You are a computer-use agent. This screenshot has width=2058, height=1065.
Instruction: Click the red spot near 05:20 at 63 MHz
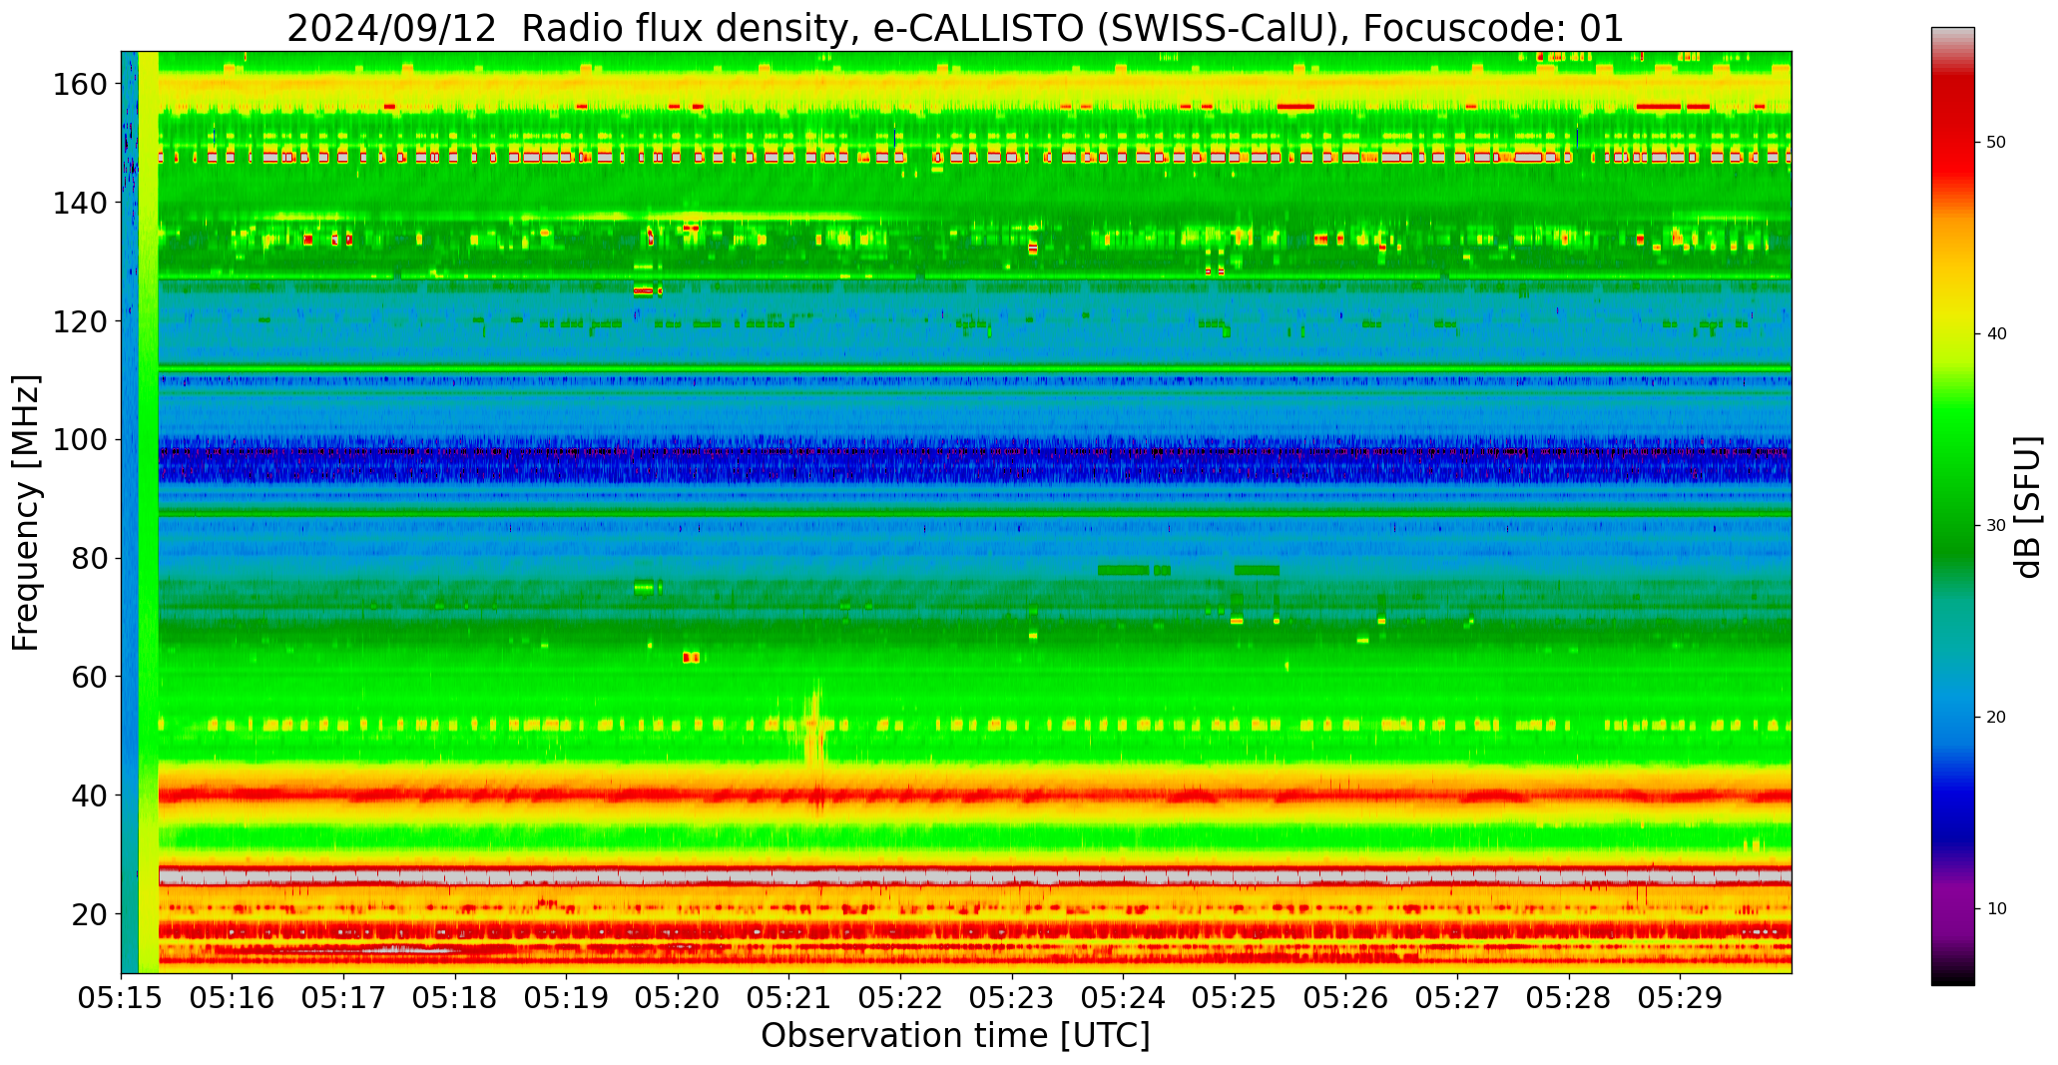(691, 658)
